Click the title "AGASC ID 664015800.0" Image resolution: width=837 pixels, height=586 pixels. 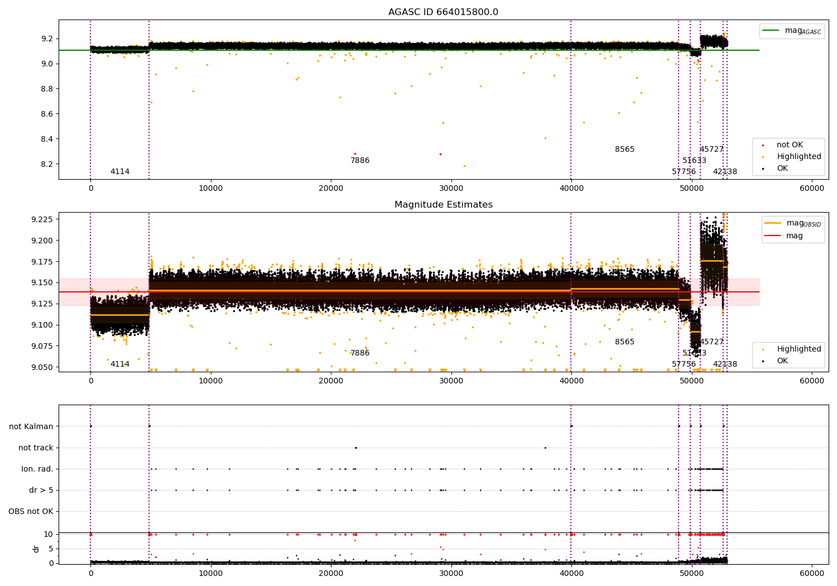click(x=443, y=12)
